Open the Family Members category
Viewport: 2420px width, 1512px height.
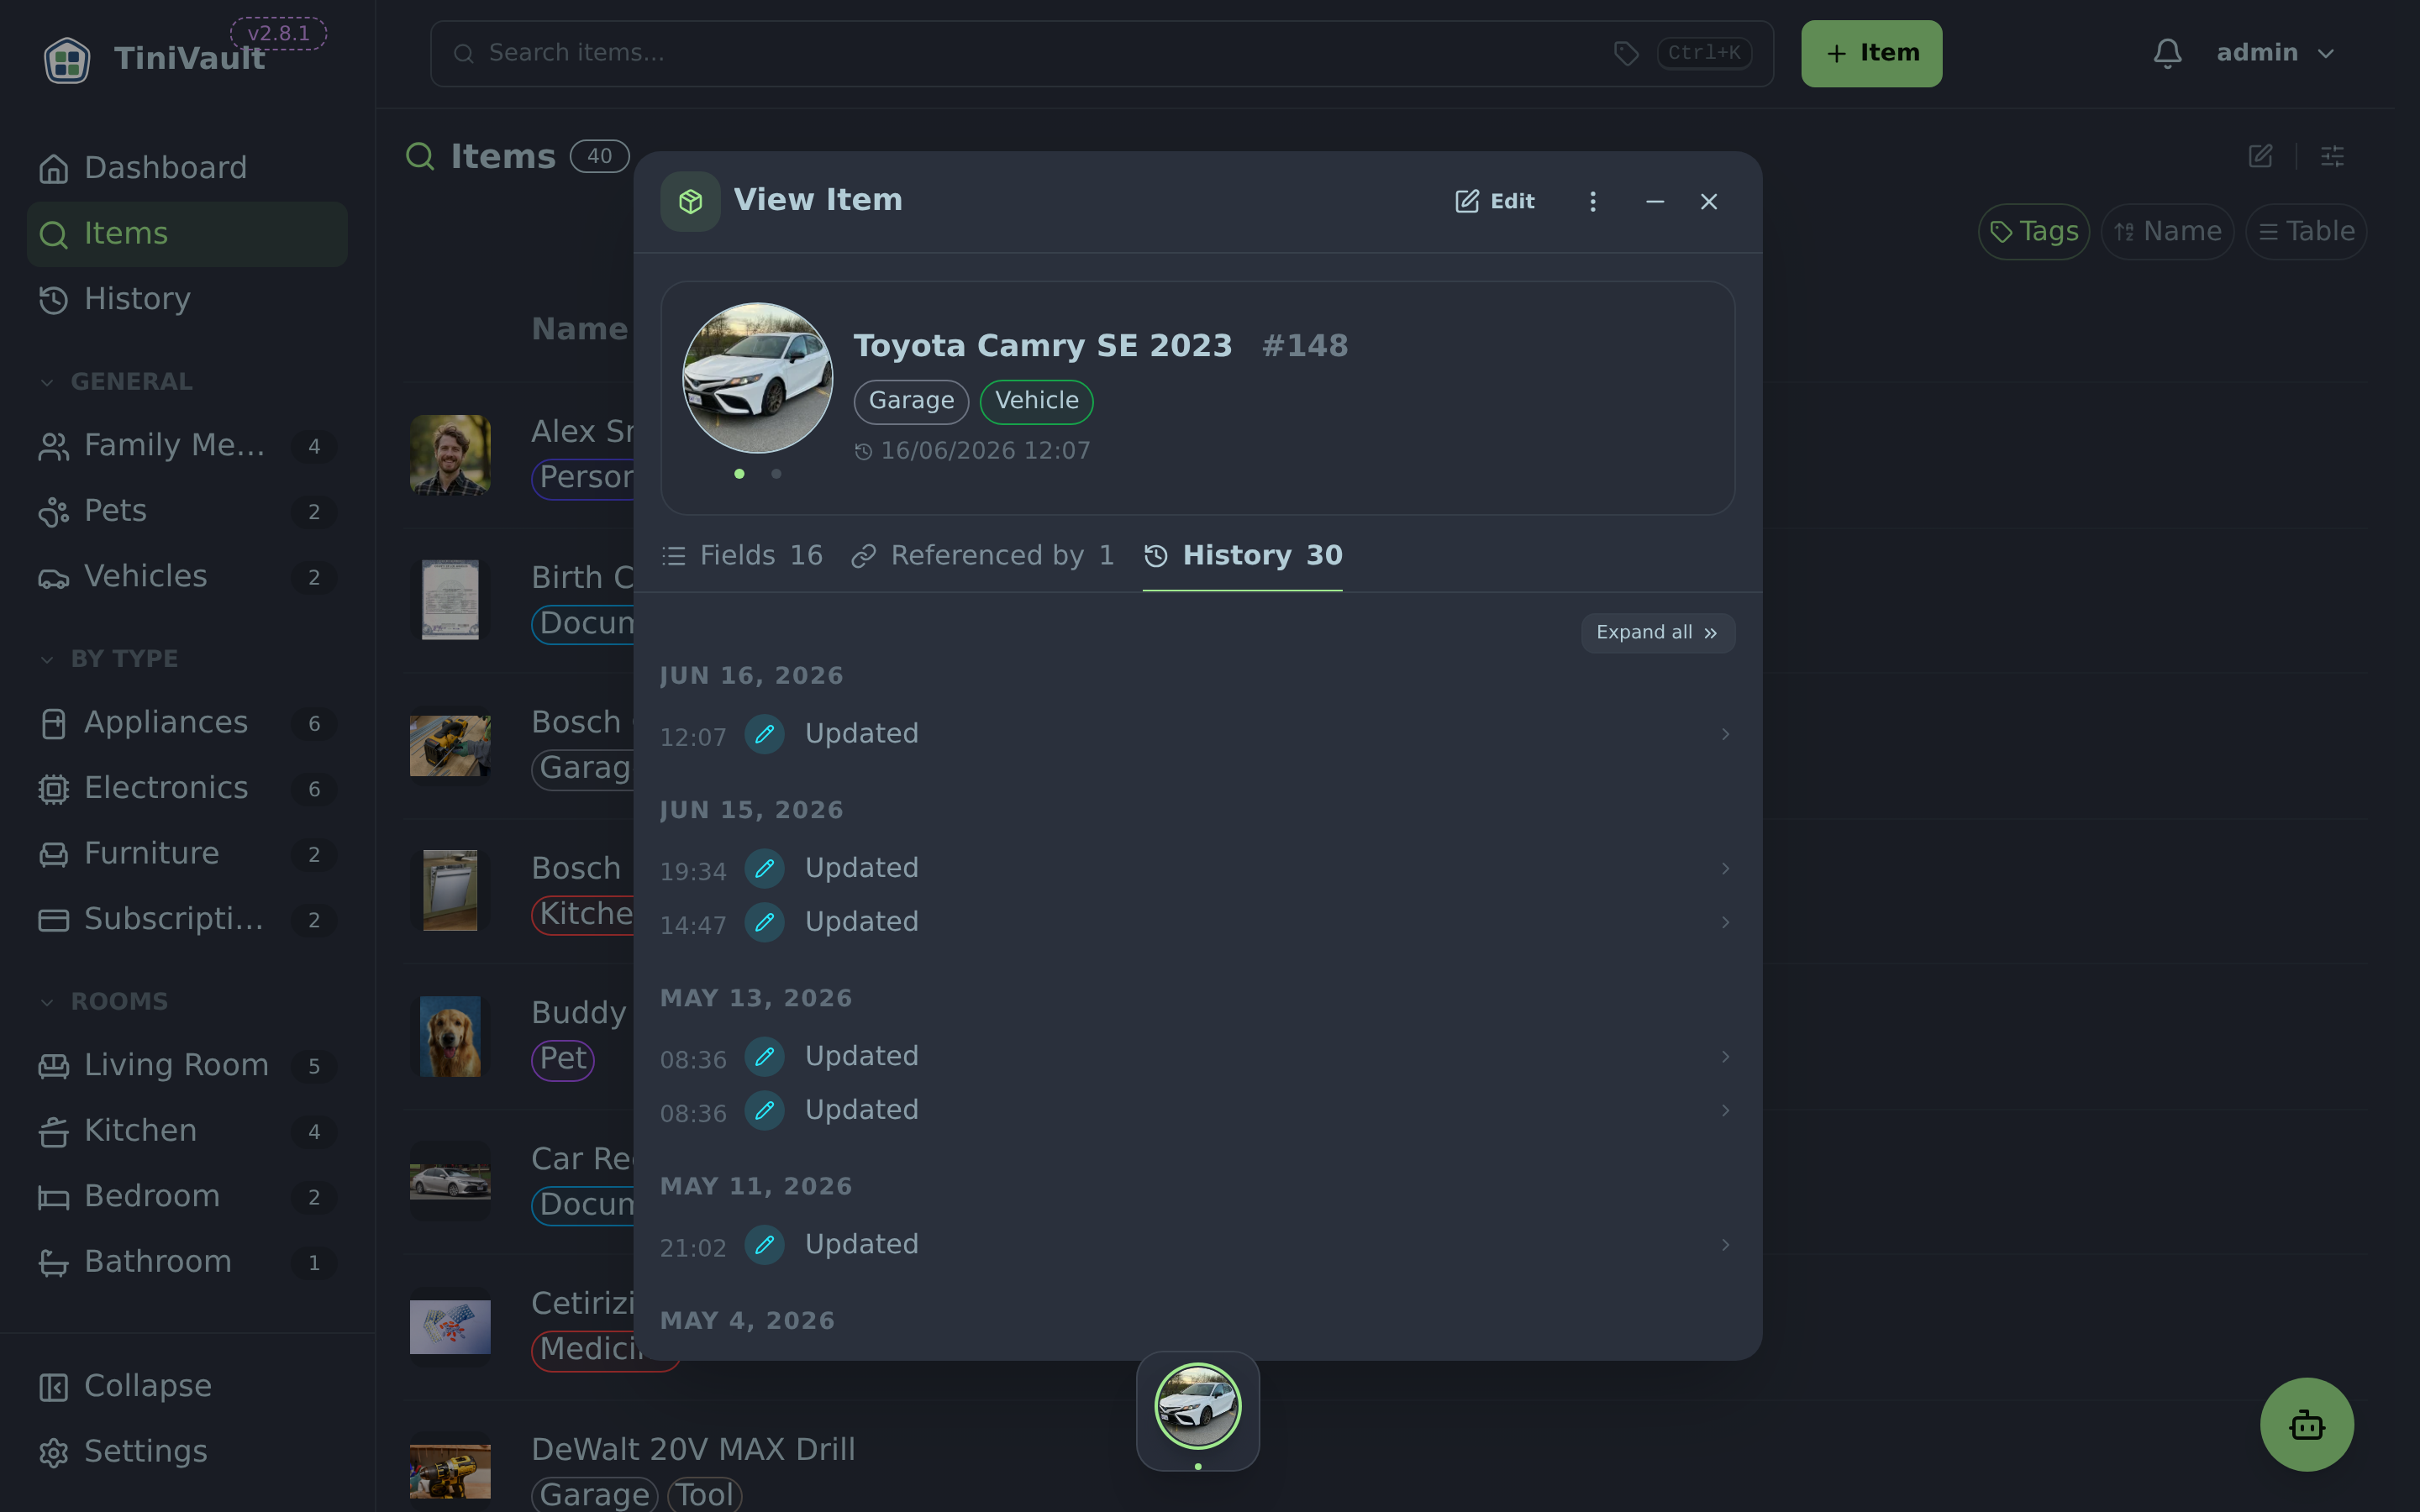coord(187,445)
